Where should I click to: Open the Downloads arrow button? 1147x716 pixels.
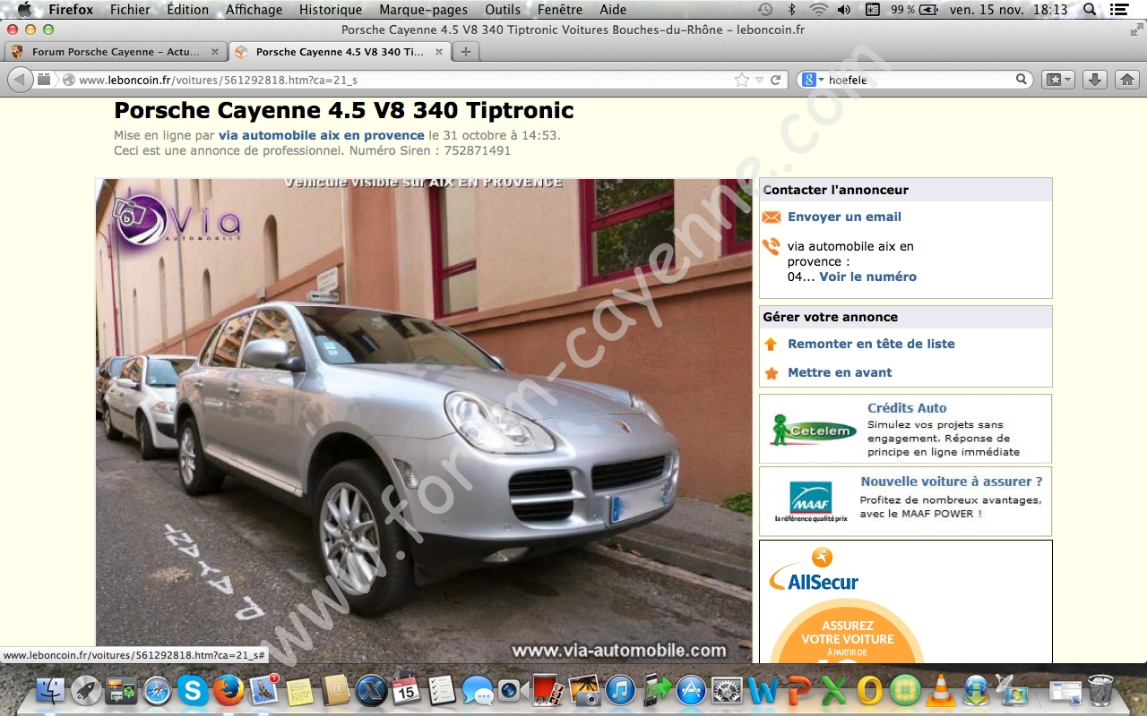(1094, 80)
